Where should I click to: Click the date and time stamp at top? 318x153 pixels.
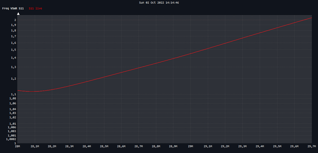coord(159,2)
